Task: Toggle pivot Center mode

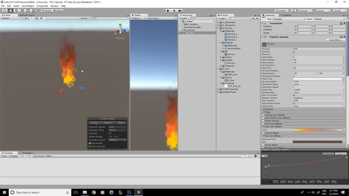Action: [46, 10]
